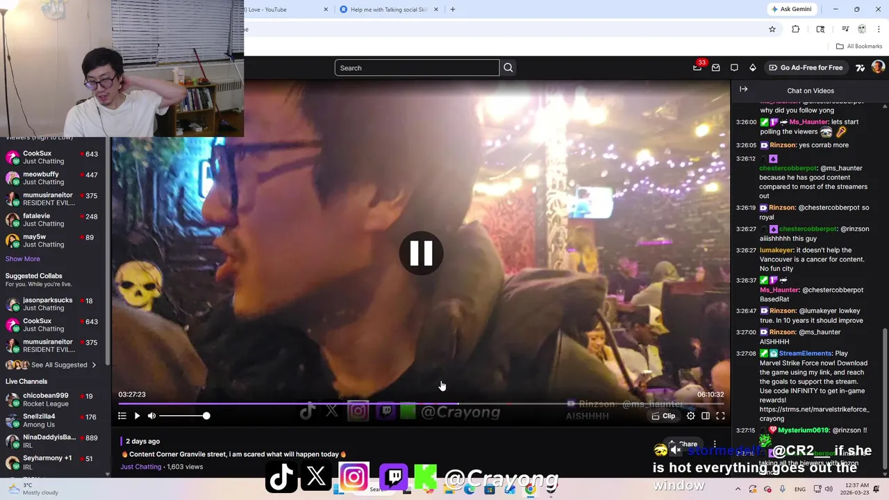Open Snelizilla4 Among Us channel

tap(52, 420)
